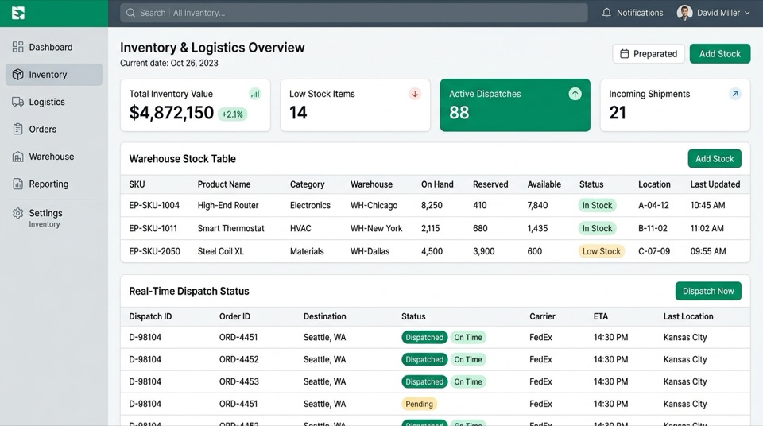Select SKU EP-SKU-1011
Image resolution: width=763 pixels, height=426 pixels.
(x=153, y=228)
